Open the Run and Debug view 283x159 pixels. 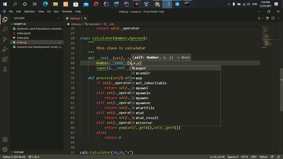[x=5, y=49]
